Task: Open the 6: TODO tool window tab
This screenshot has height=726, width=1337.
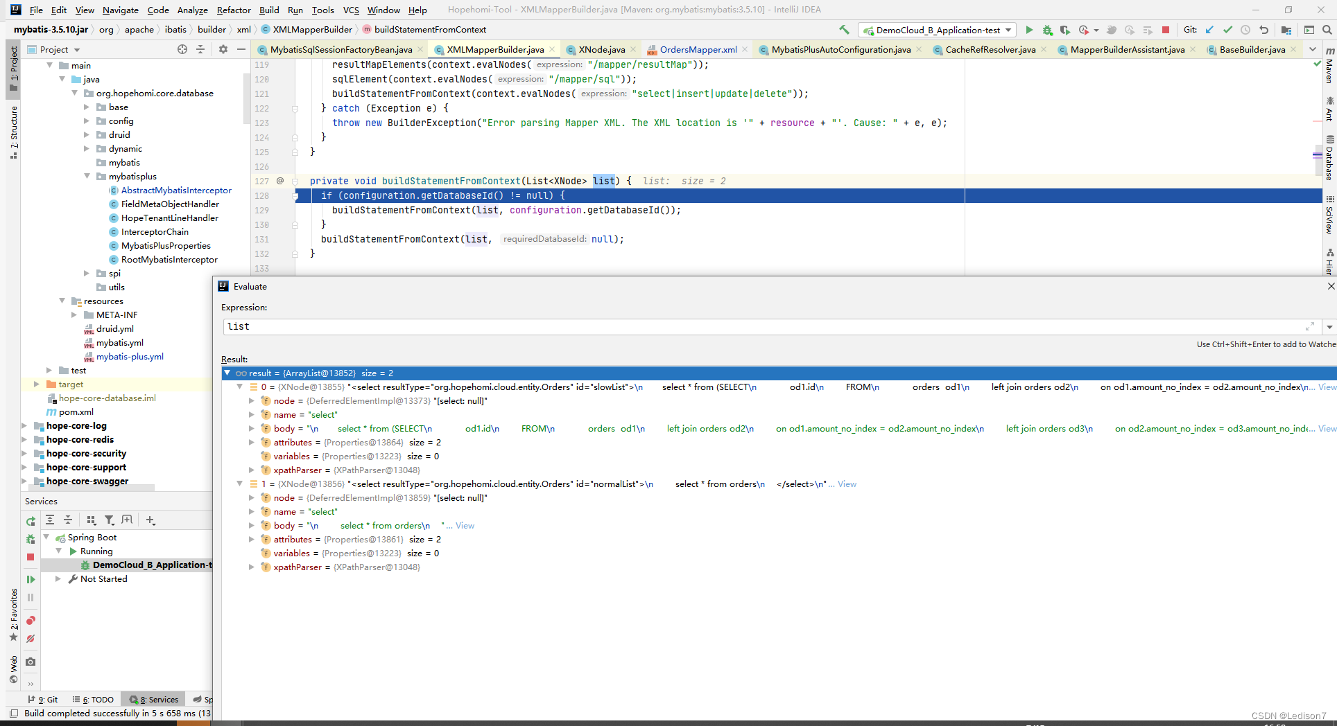Action: pyautogui.click(x=94, y=700)
